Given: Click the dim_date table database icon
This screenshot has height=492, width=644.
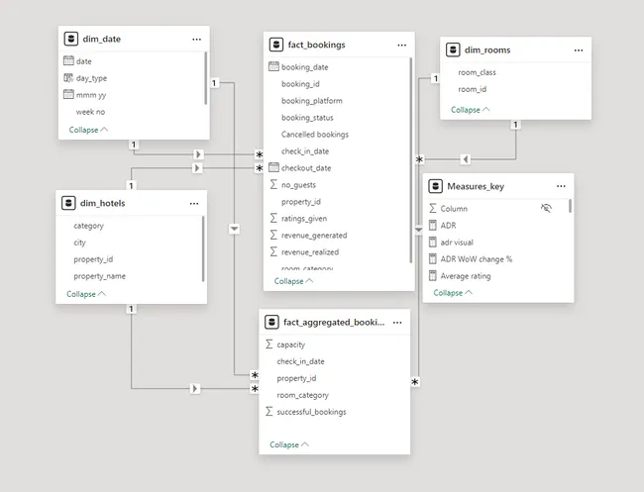Looking at the screenshot, I should coord(71,39).
